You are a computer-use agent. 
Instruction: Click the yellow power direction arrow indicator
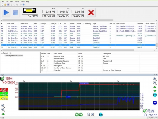[x=30, y=10]
